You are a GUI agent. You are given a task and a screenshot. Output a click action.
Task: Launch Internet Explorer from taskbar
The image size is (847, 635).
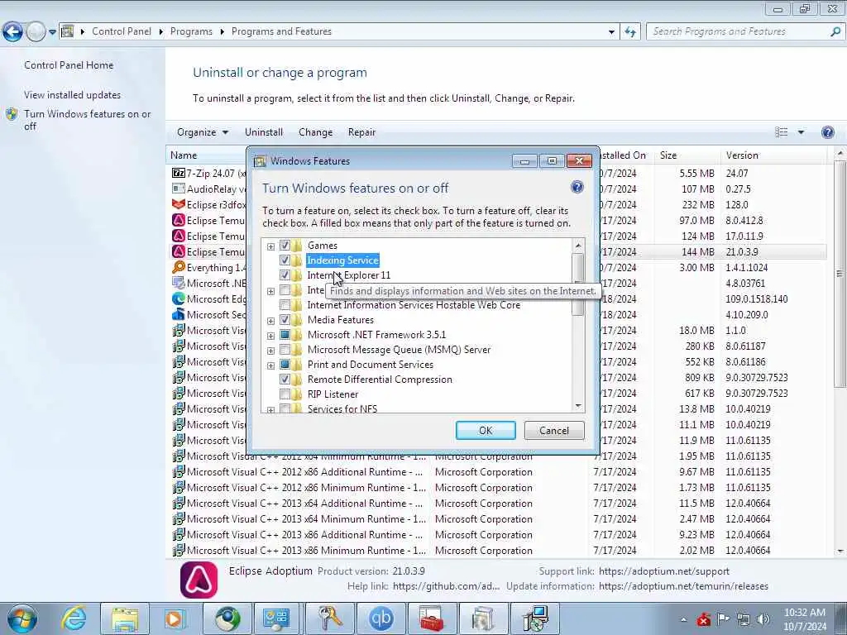(74, 618)
